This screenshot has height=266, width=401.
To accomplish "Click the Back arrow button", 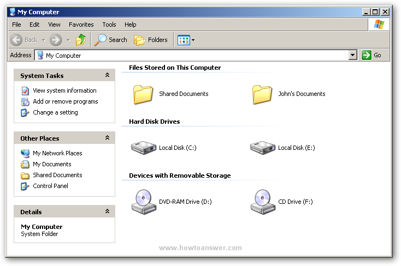I will 16,40.
